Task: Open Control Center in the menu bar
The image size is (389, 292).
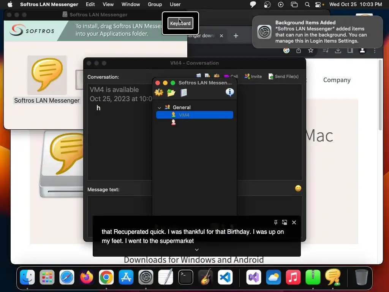Action: pyautogui.click(x=318, y=5)
